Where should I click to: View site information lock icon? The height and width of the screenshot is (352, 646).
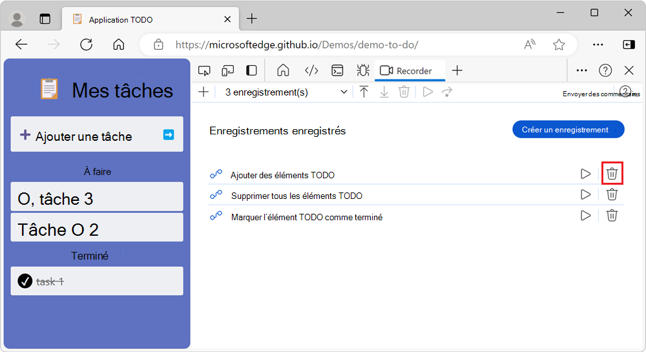pos(159,45)
